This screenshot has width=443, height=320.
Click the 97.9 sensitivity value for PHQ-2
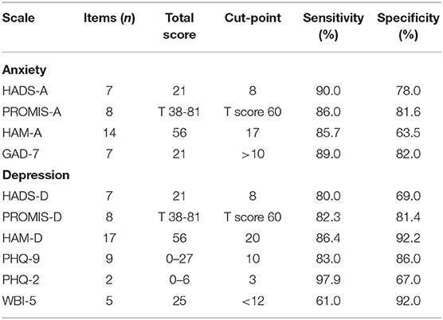[x=328, y=280]
